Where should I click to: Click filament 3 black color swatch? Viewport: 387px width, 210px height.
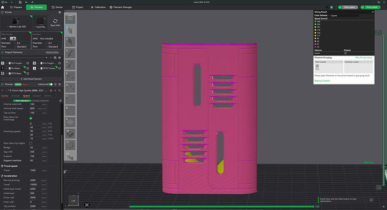click(3, 68)
